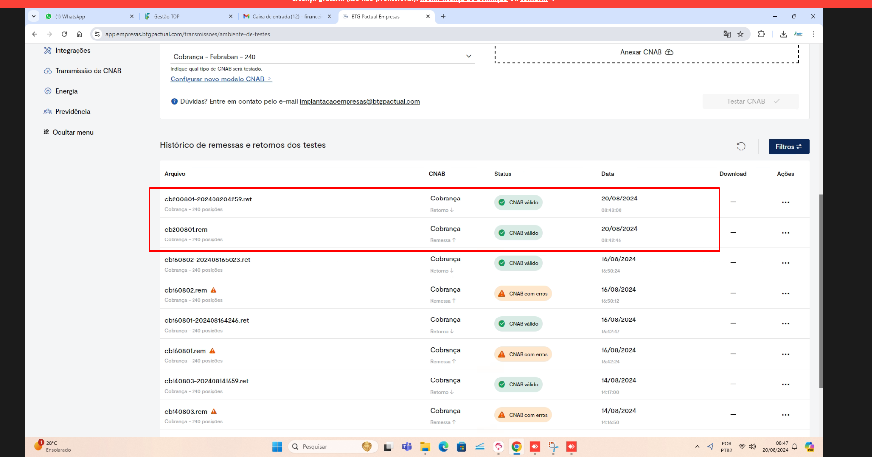872x457 pixels.
Task: Open Microsoft Store from the taskbar
Action: [x=462, y=447]
